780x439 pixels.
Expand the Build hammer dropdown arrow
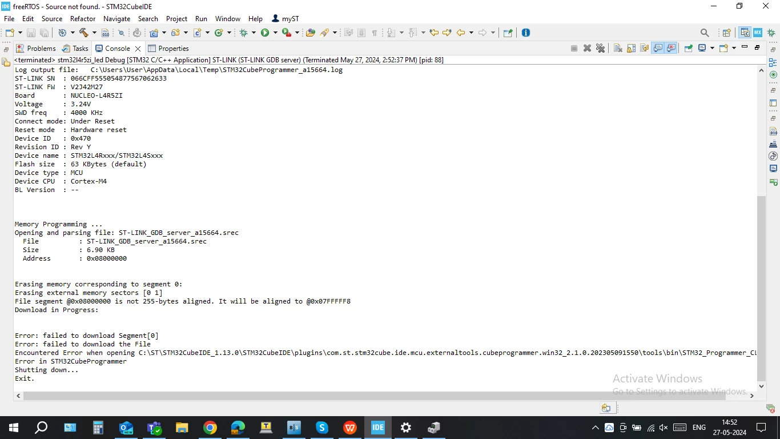[x=94, y=33]
